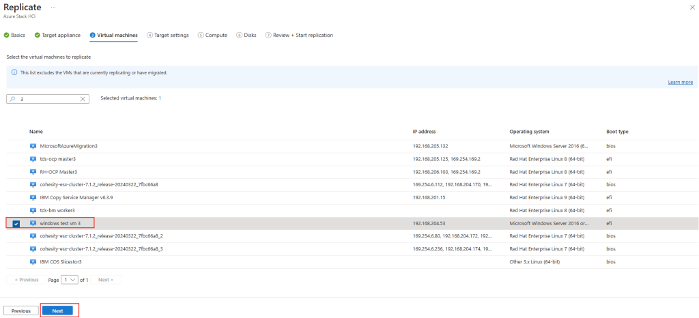
Task: Open the ellipsis menu next to Replicate title
Action: (x=53, y=8)
